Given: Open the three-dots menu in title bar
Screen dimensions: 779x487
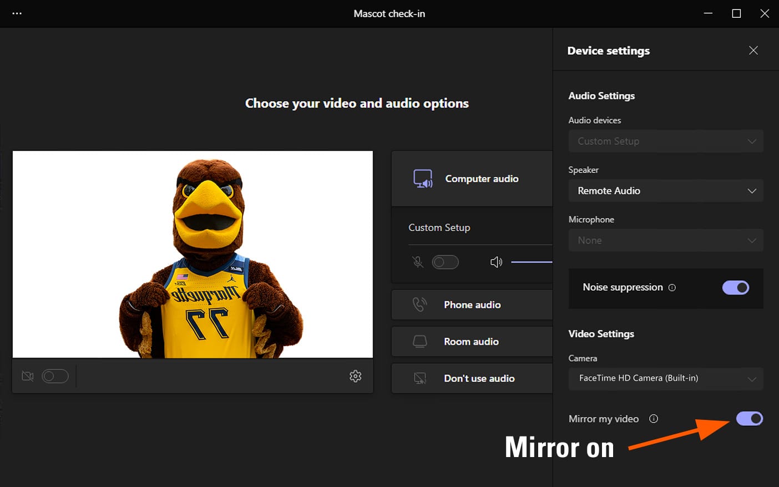Looking at the screenshot, I should tap(17, 13).
